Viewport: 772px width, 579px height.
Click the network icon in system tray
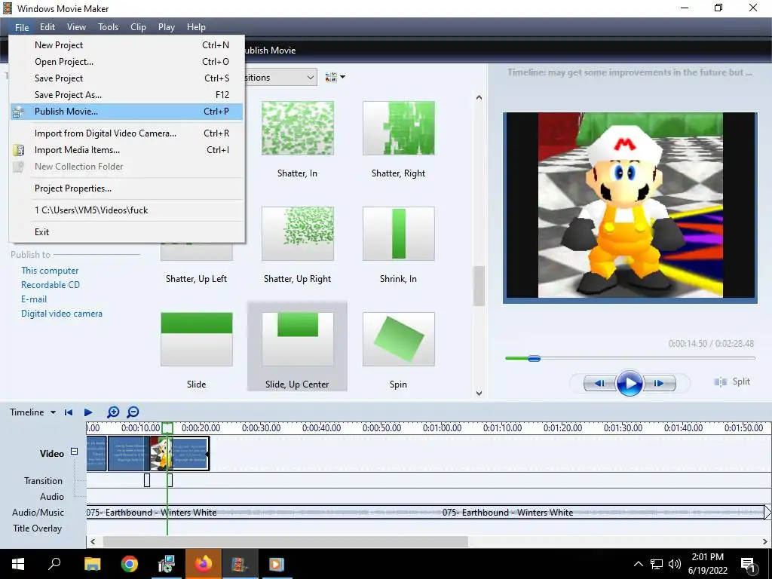coord(657,564)
